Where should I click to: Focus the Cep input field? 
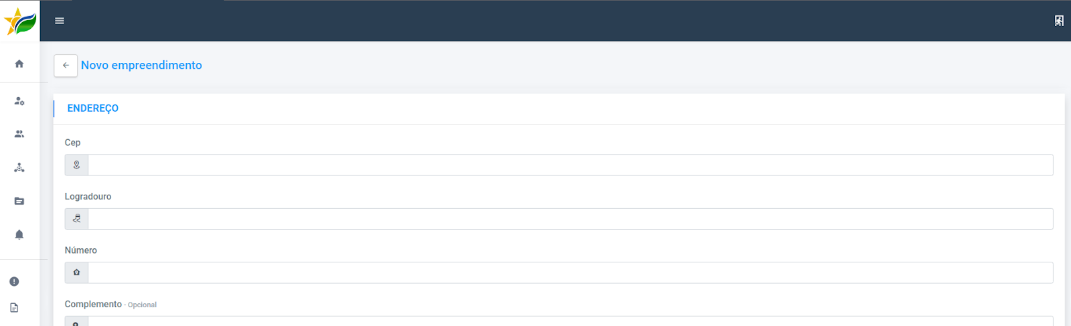[570, 165]
